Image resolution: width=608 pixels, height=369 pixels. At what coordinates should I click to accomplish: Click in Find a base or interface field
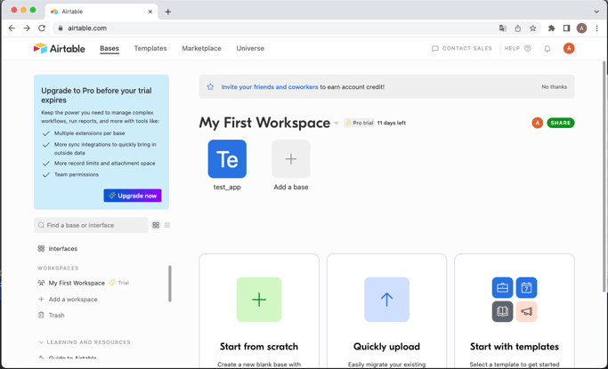pyautogui.click(x=91, y=225)
